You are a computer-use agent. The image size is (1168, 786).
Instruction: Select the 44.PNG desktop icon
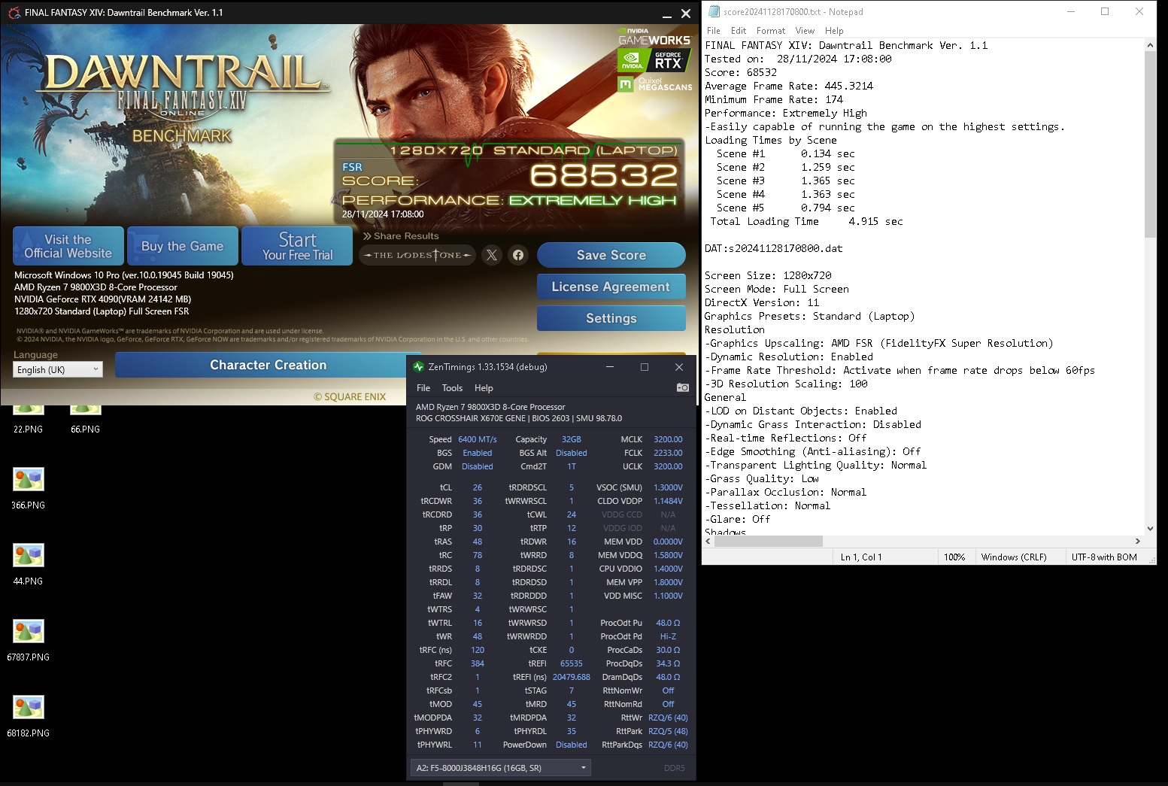(x=28, y=564)
